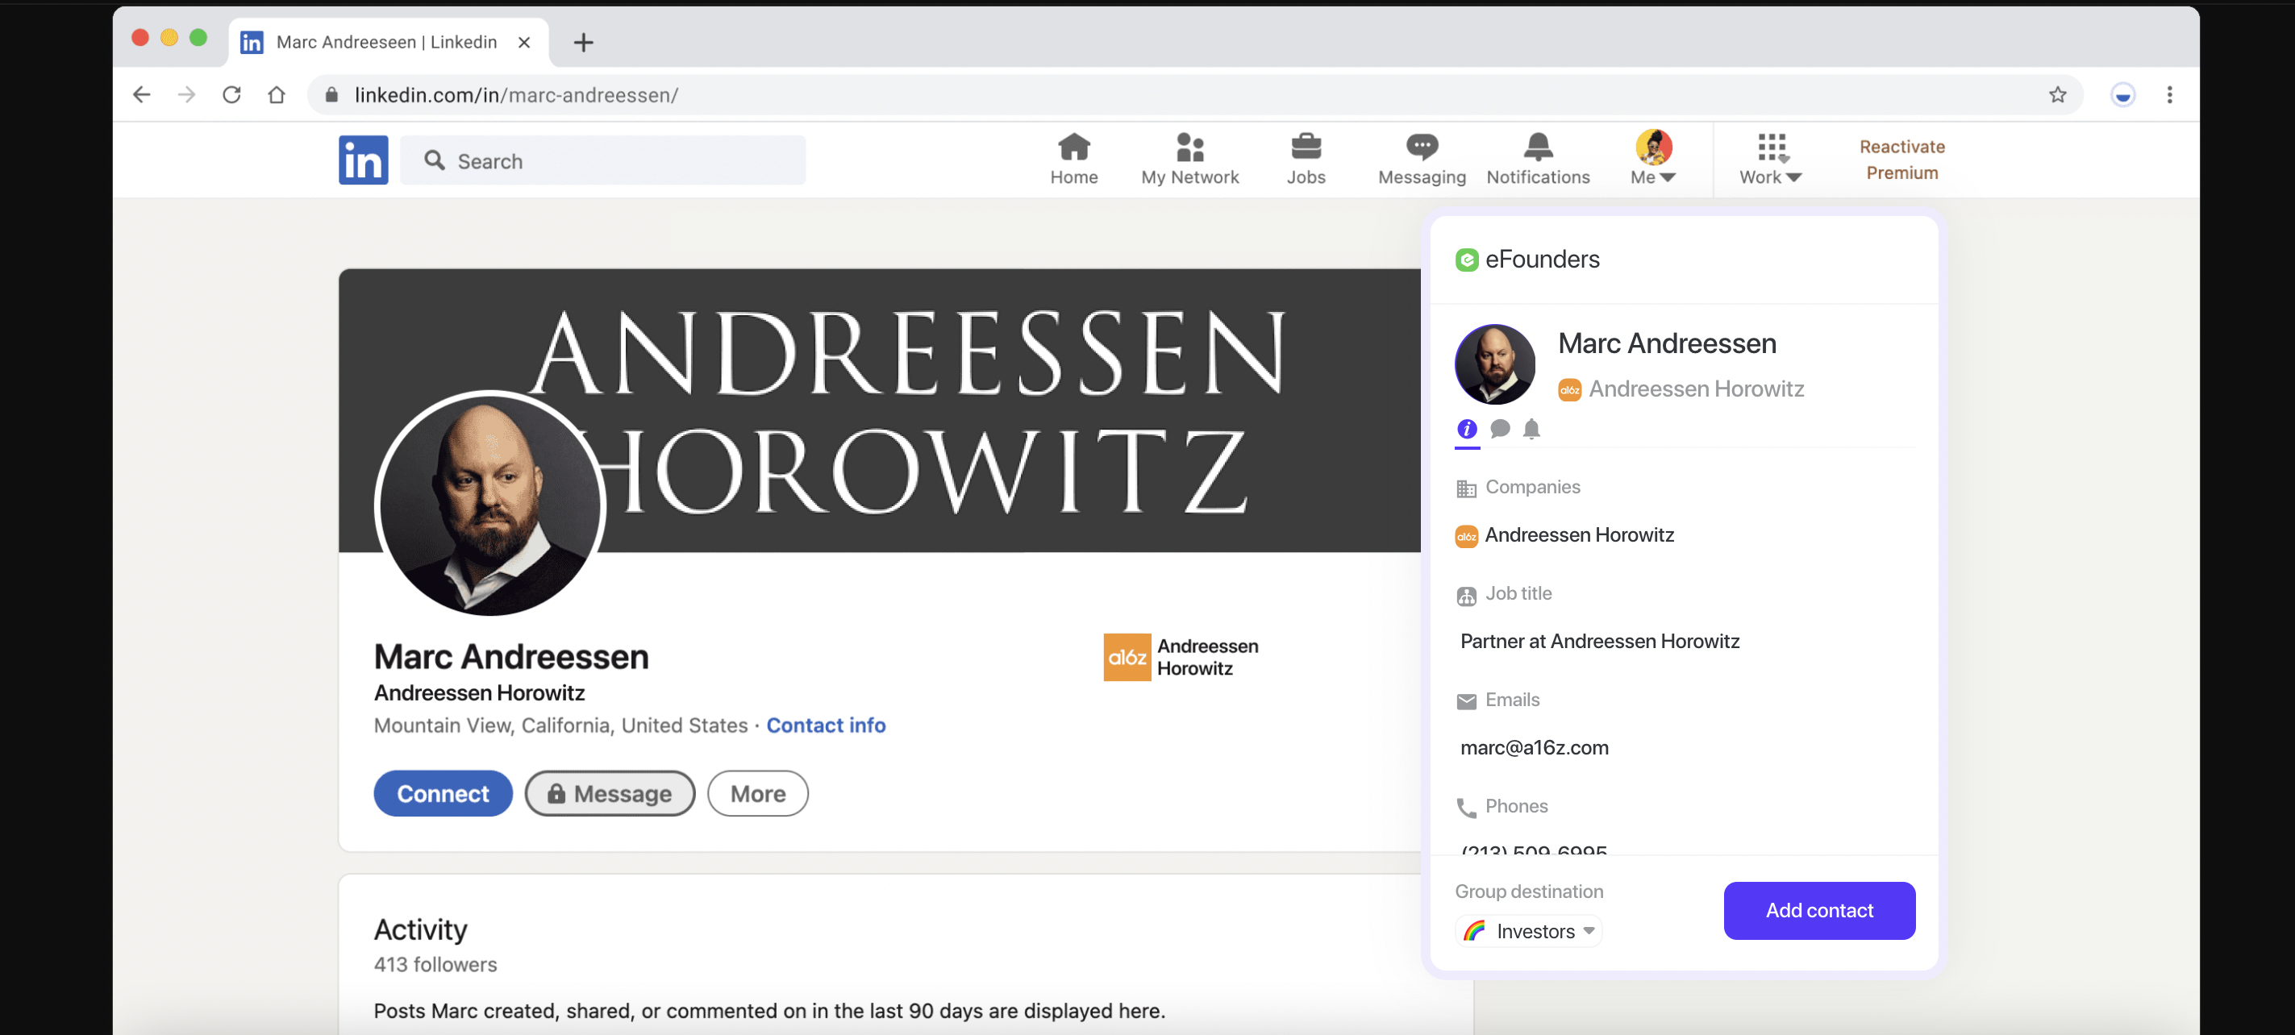Viewport: 2295px width, 1035px height.
Task: Open the Jobs briefcase icon
Action: point(1306,160)
